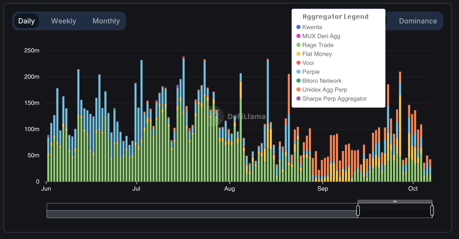The image size is (459, 239).
Task: Toggle Sharpe Perp Aggregator series label
Action: (x=334, y=98)
